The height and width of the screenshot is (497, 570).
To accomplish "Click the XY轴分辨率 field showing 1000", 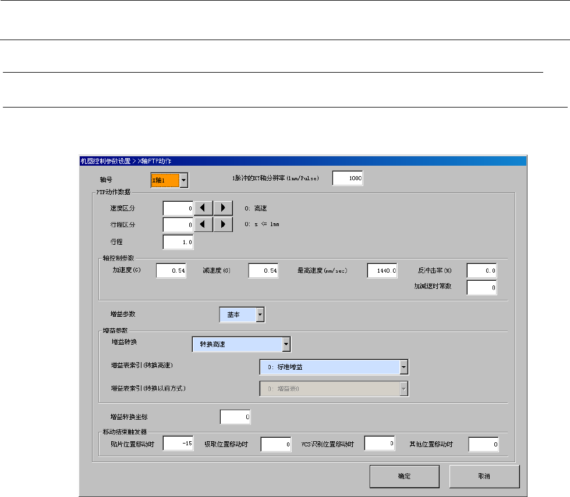I will [348, 178].
